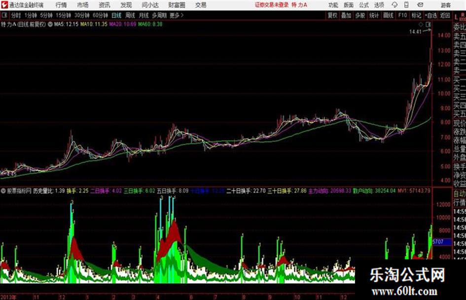466x300 pixels.
Task: Select the 日线 daily period tab
Action: [116, 15]
